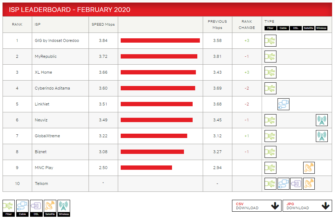Click the rank number 10 cell

click(x=17, y=184)
